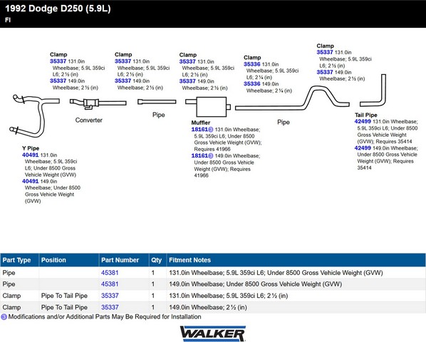Click the Qty column header
The width and height of the screenshot is (426, 342).
(157, 260)
